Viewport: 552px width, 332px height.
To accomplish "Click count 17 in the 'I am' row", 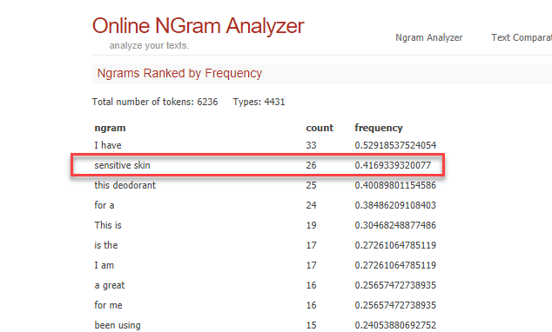I will [311, 265].
